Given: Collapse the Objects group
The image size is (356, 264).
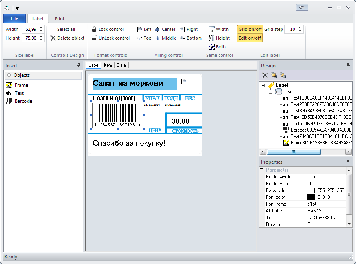Looking at the screenshot, I should tap(9, 75).
